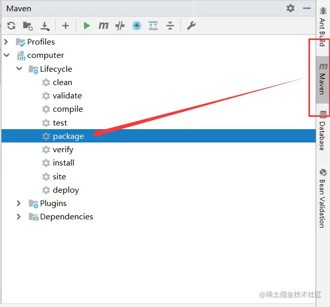
Task: Select the Plugins folder
Action: point(53,203)
